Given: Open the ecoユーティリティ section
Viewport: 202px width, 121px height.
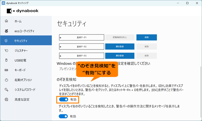Looking at the screenshot, I should coord(26,31).
